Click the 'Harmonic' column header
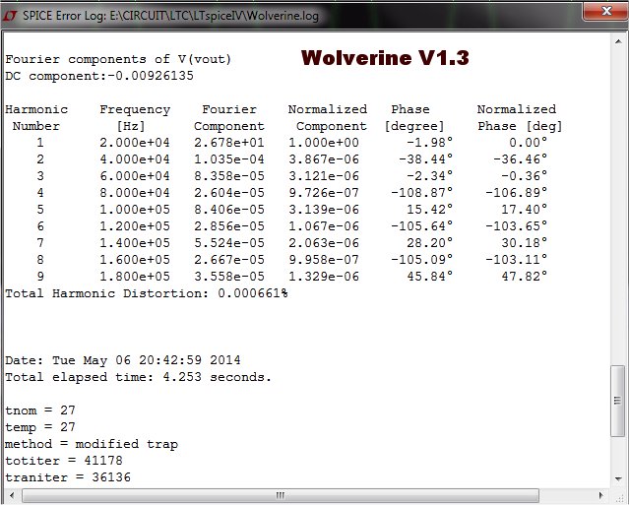The image size is (629, 505). coord(36,109)
